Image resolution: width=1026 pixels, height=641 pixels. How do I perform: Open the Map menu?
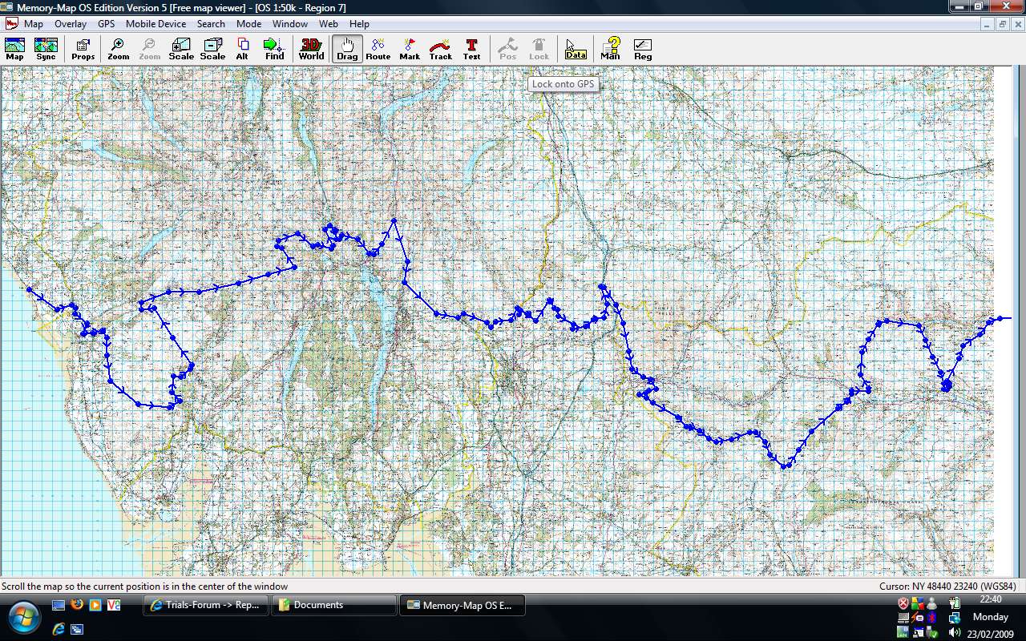point(34,24)
